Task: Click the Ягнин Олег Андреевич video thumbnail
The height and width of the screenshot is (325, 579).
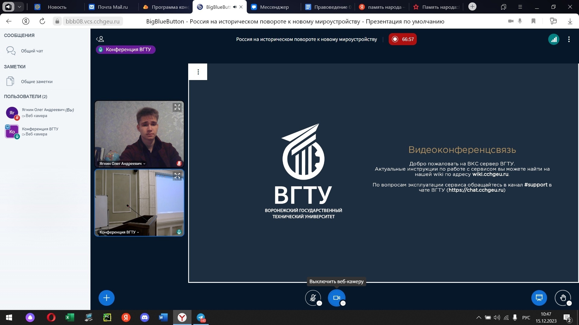Action: tap(139, 134)
